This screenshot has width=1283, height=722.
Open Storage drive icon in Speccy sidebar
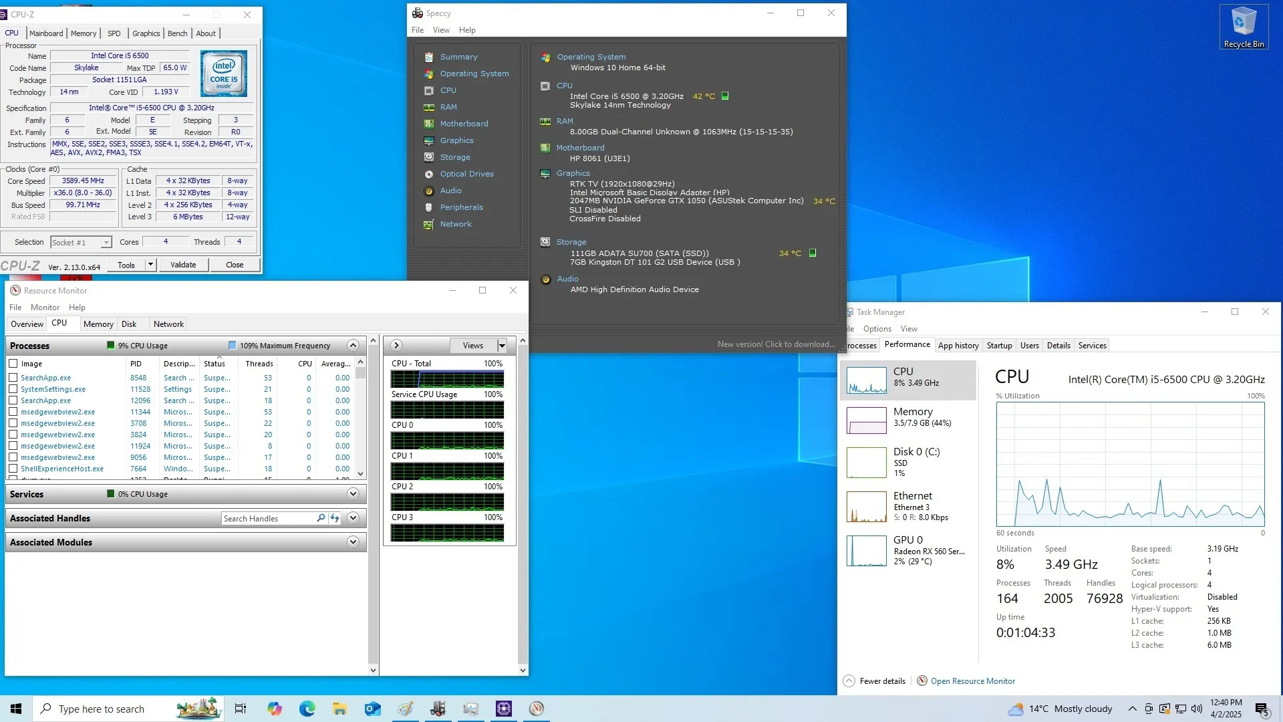tap(428, 157)
